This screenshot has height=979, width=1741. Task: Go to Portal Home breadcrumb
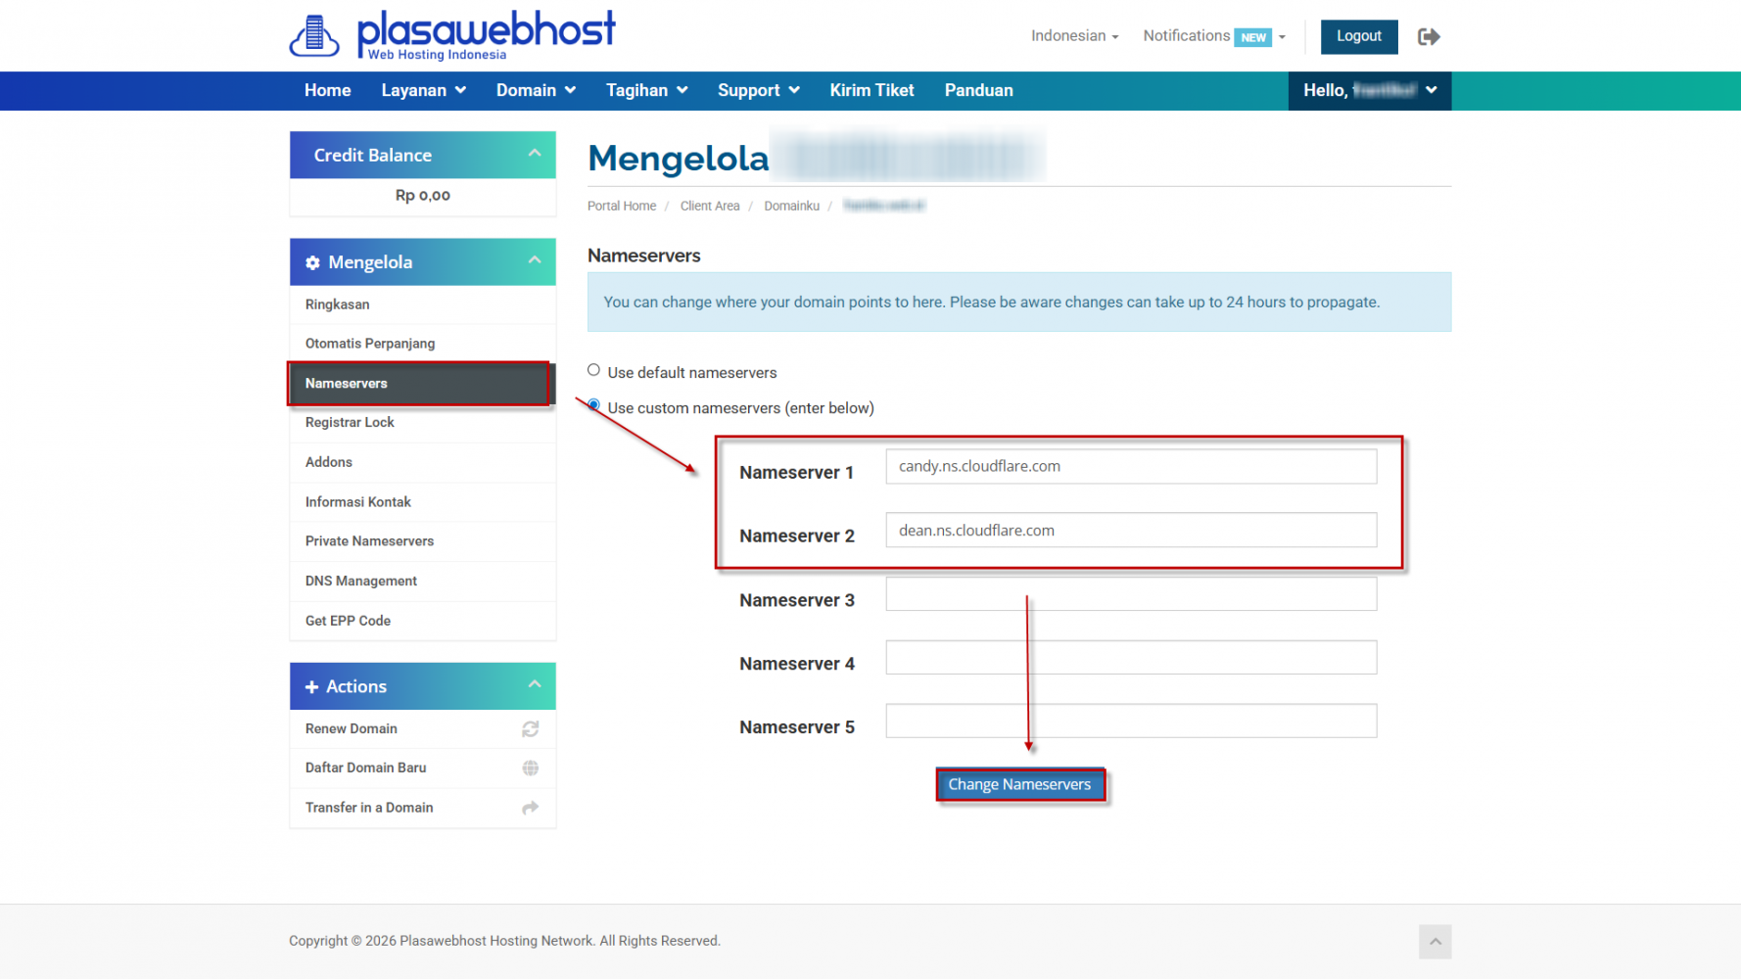coord(622,207)
